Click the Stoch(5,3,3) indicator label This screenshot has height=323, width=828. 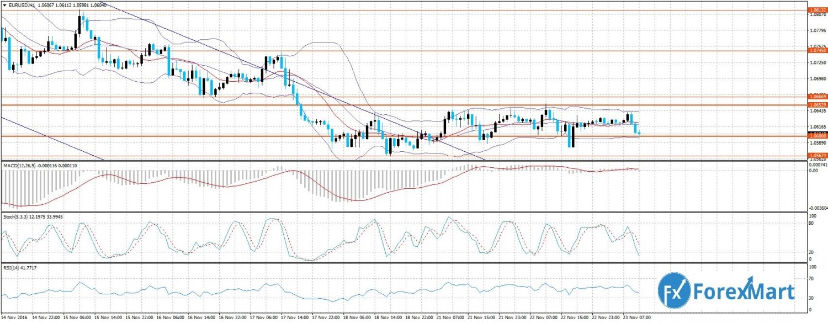[17, 216]
